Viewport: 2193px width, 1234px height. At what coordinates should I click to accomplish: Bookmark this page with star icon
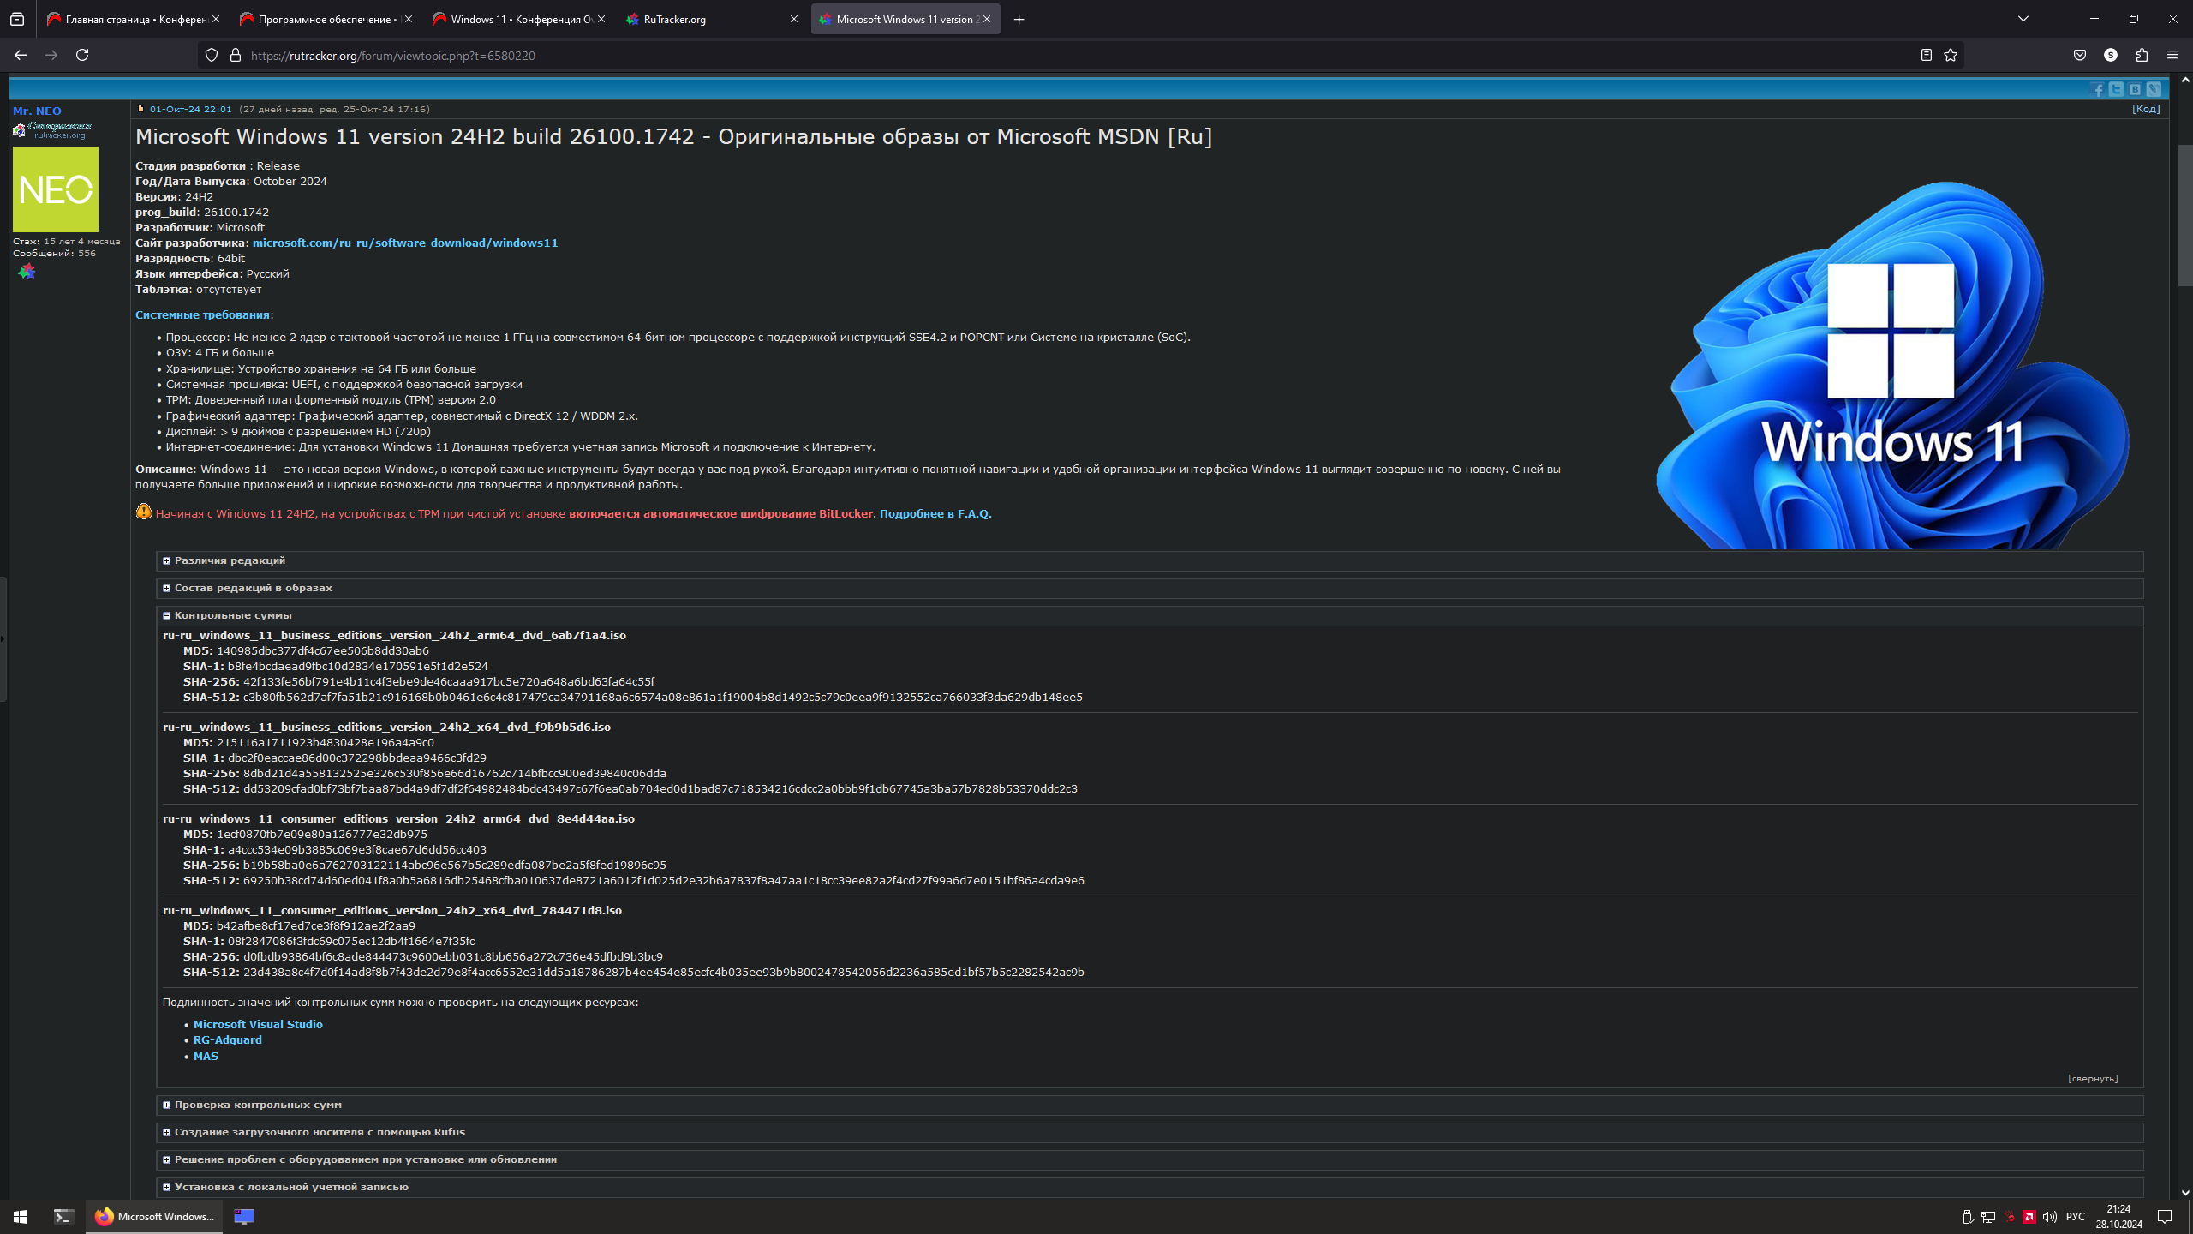click(x=1951, y=55)
